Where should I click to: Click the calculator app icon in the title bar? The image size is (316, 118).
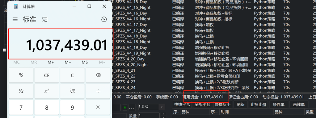[16, 6]
